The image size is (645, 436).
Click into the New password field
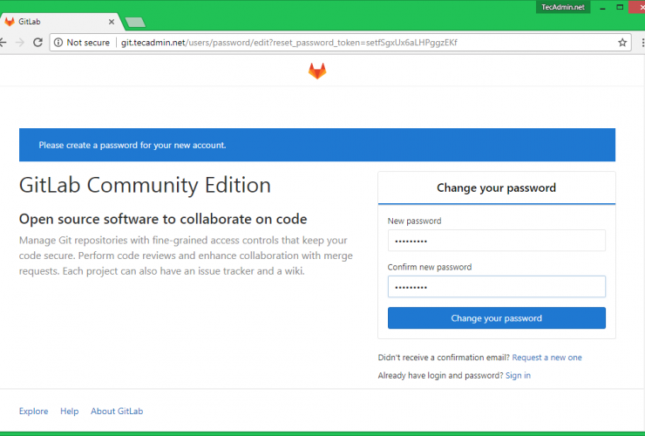point(496,241)
